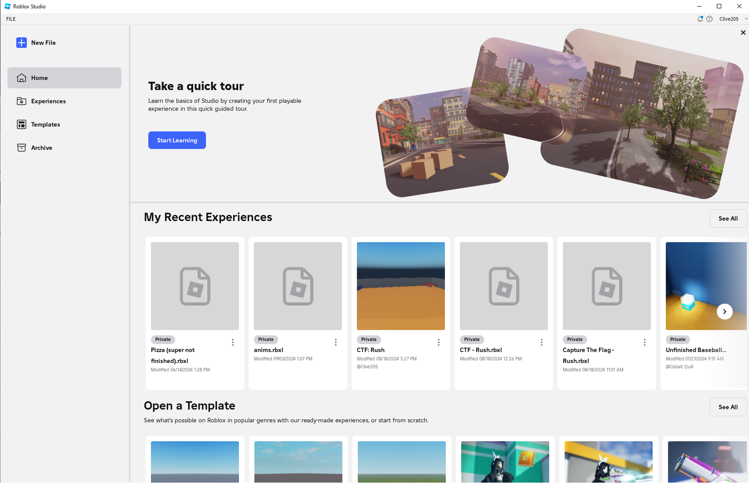Open the Archive section

tap(41, 148)
